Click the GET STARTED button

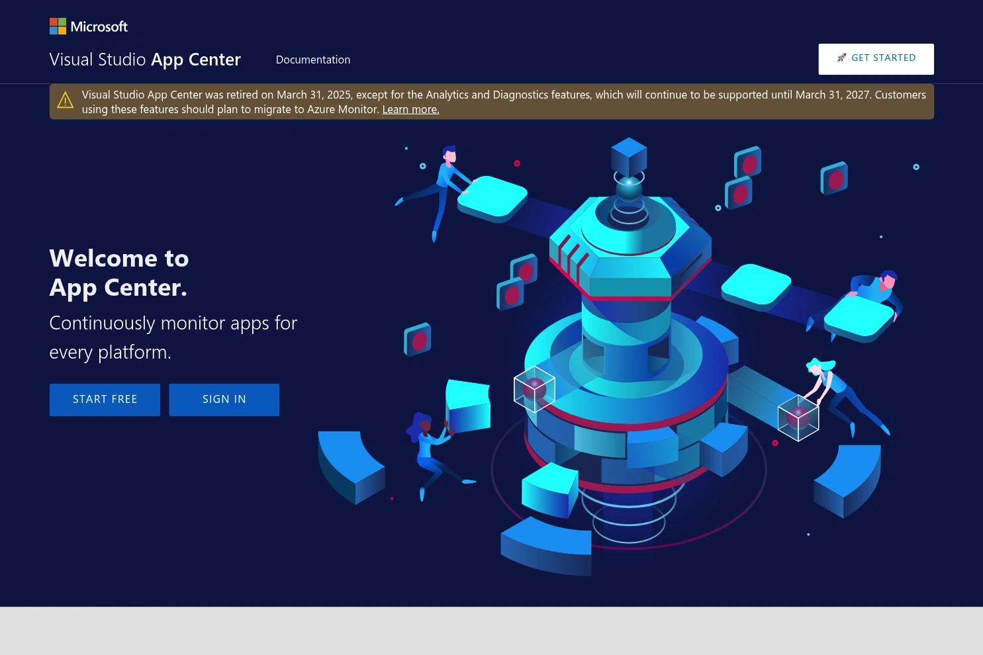(876, 59)
